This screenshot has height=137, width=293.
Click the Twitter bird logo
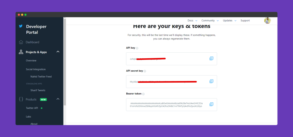click(21, 26)
